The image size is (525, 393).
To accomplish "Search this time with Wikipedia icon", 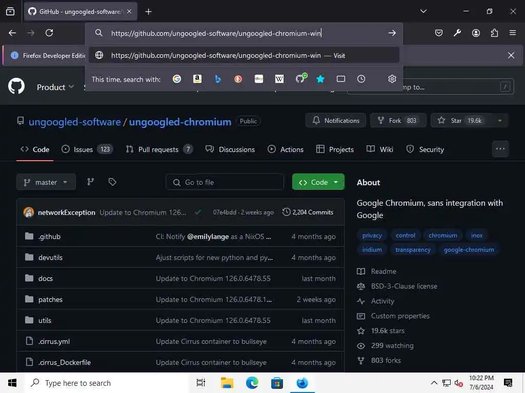I will click(x=279, y=79).
